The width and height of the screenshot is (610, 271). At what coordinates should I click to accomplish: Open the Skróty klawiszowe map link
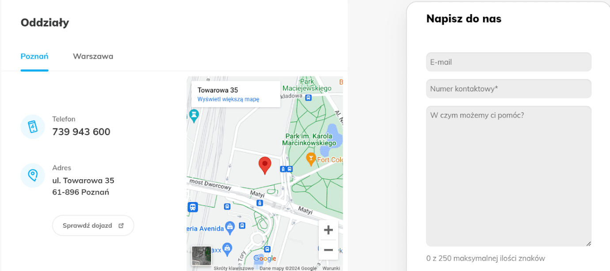[x=234, y=268]
